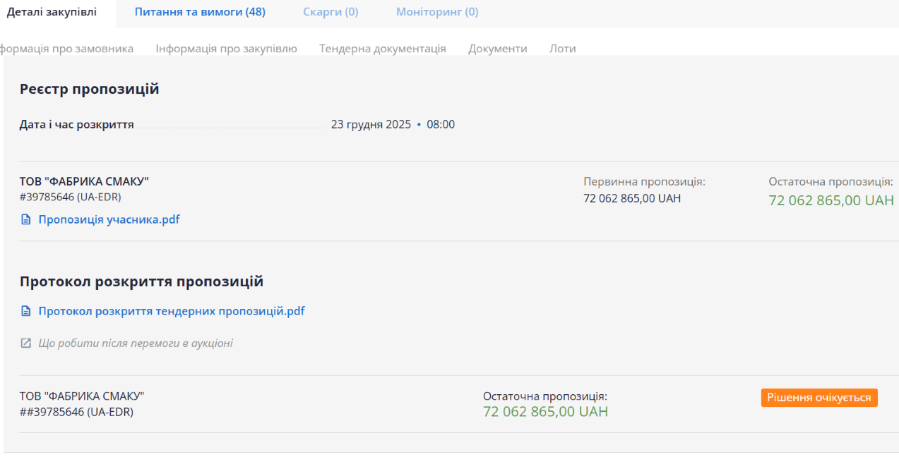Viewport: 899px width, 476px height.
Task: Click the document icon next to Протокол розкриття
Action: (x=26, y=311)
